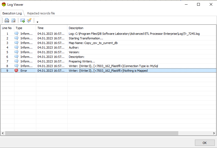This screenshot has width=217, height=148.
Task: Select the 'Nothing is Mapped' error description
Action: [108, 71]
